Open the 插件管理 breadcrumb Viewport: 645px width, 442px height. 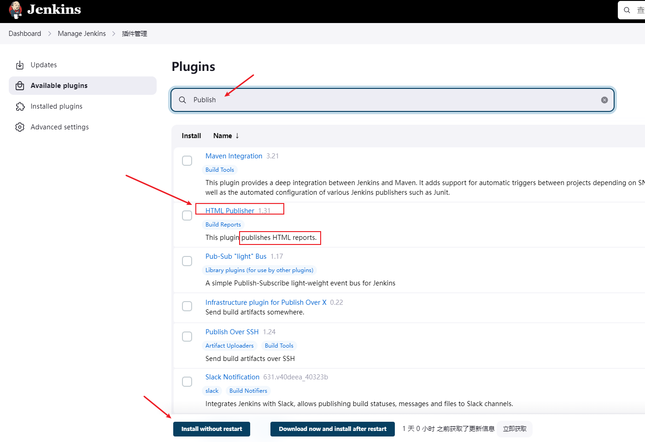tap(135, 34)
